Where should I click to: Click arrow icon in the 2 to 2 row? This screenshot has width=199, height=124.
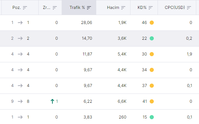20,38
